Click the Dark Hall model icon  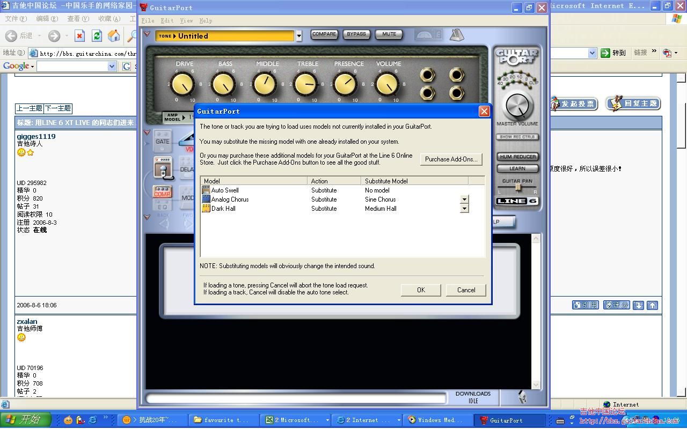pos(206,208)
